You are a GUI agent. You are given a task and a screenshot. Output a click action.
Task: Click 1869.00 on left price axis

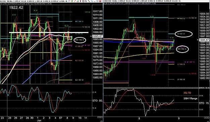click(98, 67)
